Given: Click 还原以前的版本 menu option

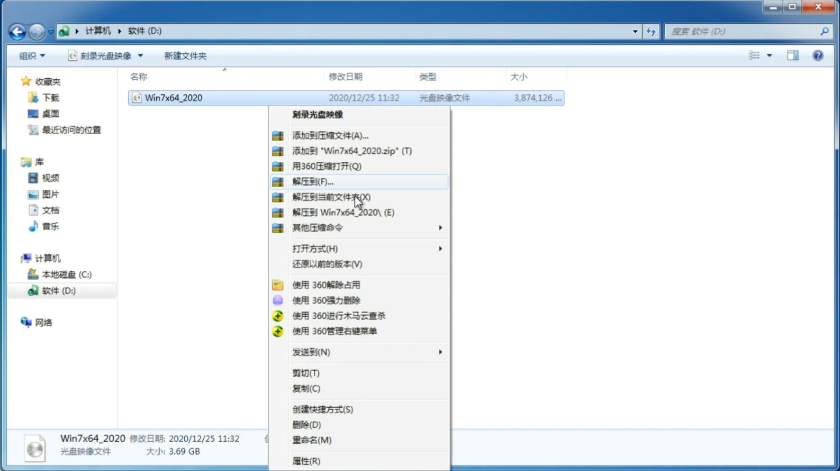Looking at the screenshot, I should click(x=326, y=264).
